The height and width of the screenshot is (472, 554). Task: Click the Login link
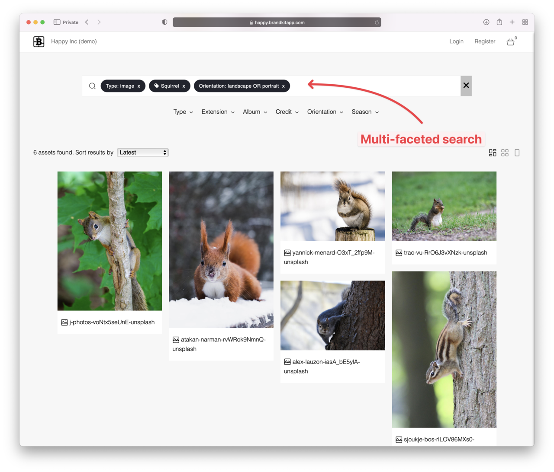(x=456, y=41)
